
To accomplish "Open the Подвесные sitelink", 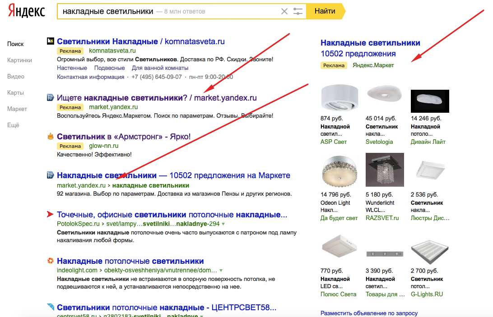I will 109,68.
